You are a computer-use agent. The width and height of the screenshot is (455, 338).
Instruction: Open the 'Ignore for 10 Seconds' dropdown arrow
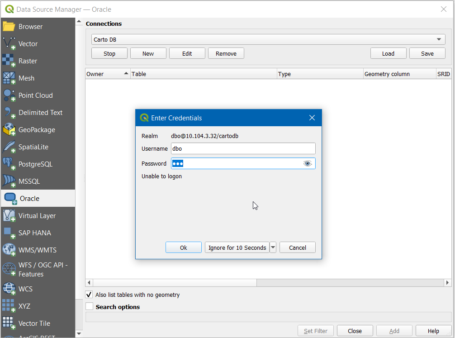click(x=273, y=248)
